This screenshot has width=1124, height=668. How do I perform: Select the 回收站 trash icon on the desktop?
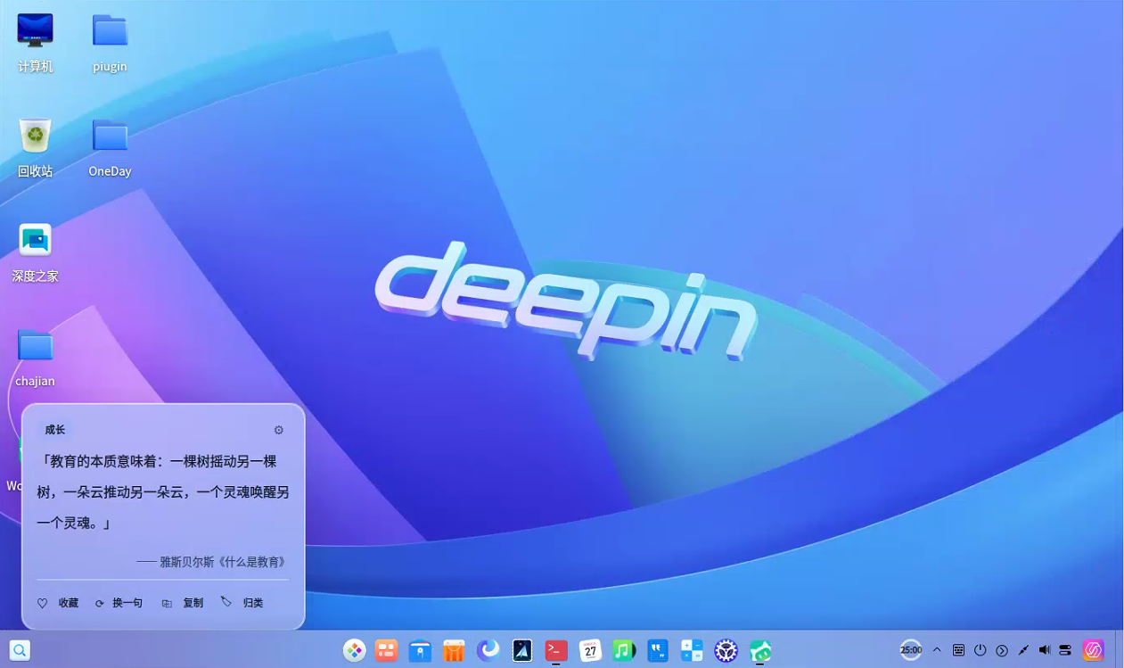click(x=35, y=147)
